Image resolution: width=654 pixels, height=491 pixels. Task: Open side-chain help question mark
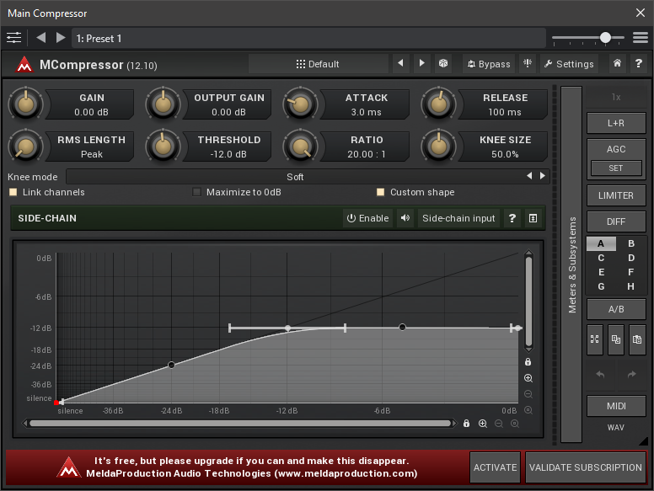tap(512, 218)
